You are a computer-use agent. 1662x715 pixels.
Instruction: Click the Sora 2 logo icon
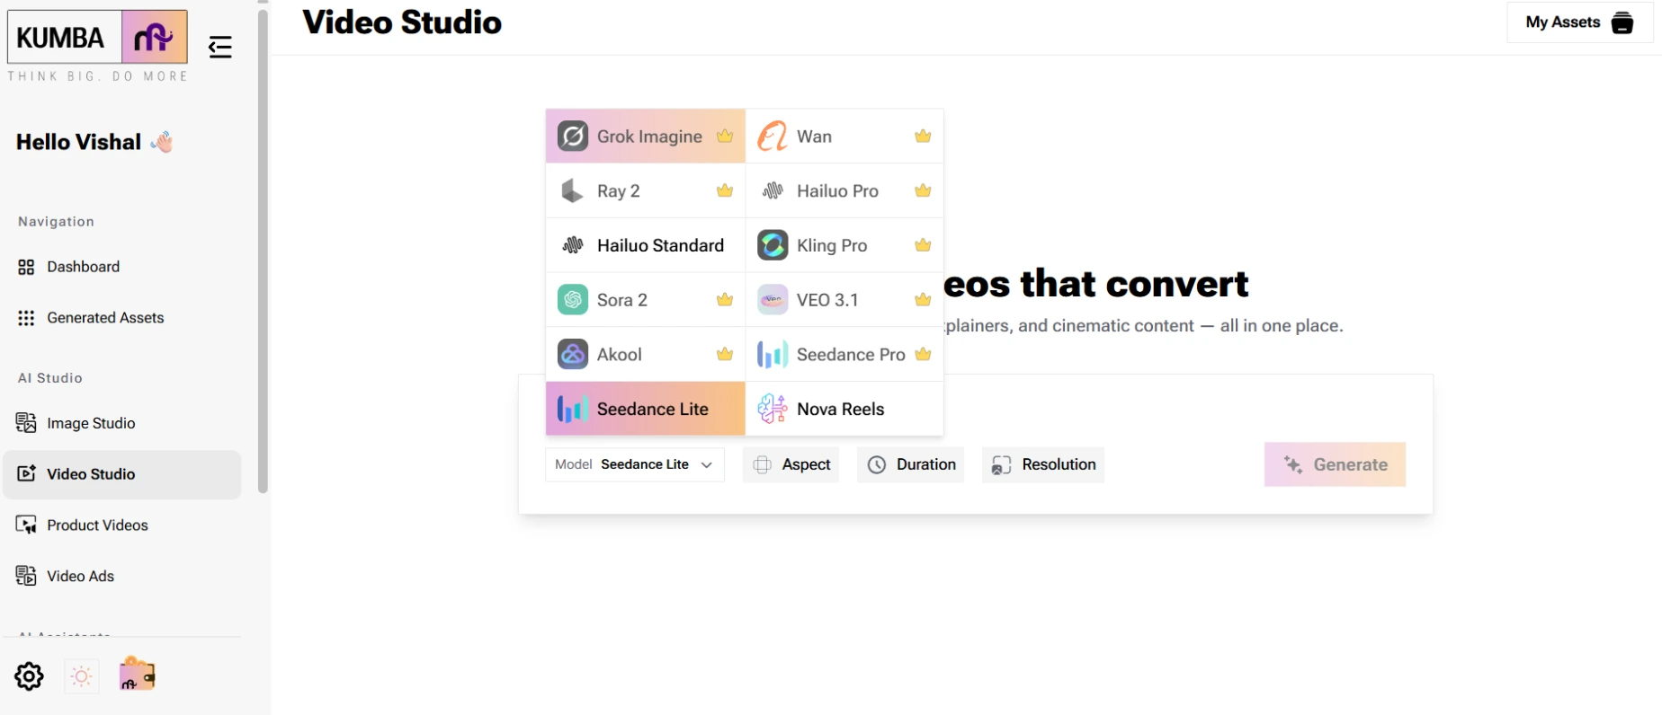[573, 300]
